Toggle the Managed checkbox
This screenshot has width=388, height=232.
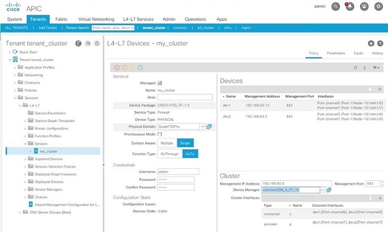click(x=159, y=83)
